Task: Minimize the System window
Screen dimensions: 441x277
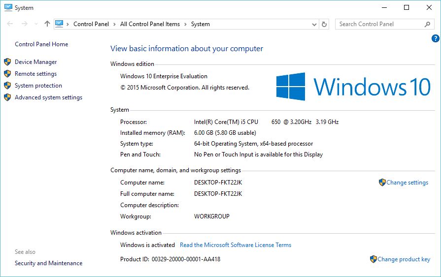Action: [384, 7]
